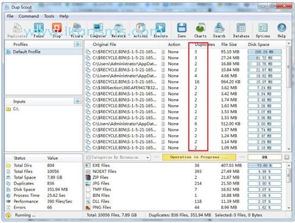Image resolution: width=295 pixels, height=223 pixels.
Task: Sort by the Action column header
Action: pyautogui.click(x=174, y=44)
